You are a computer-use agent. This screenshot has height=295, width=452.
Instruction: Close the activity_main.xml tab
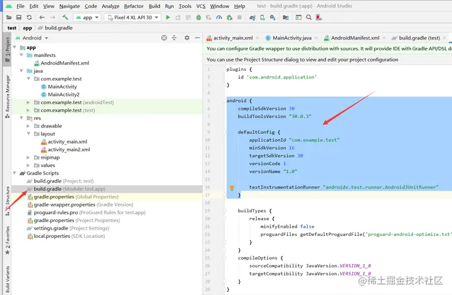pyautogui.click(x=257, y=38)
